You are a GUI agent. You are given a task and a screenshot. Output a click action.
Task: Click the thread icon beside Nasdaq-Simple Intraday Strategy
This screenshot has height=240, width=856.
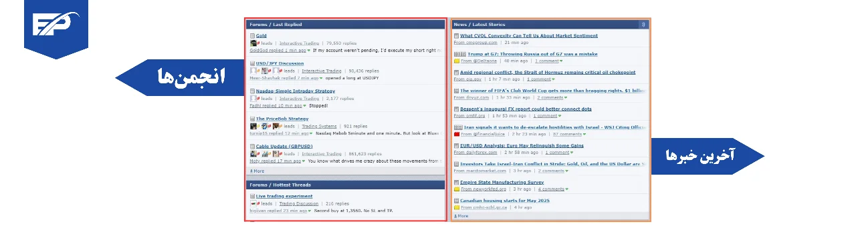[252, 91]
